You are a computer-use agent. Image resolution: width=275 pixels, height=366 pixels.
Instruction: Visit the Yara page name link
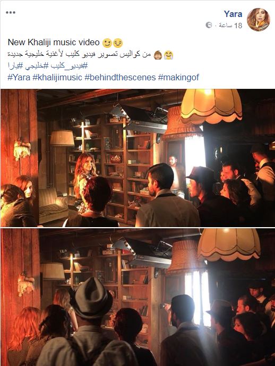coord(233,14)
